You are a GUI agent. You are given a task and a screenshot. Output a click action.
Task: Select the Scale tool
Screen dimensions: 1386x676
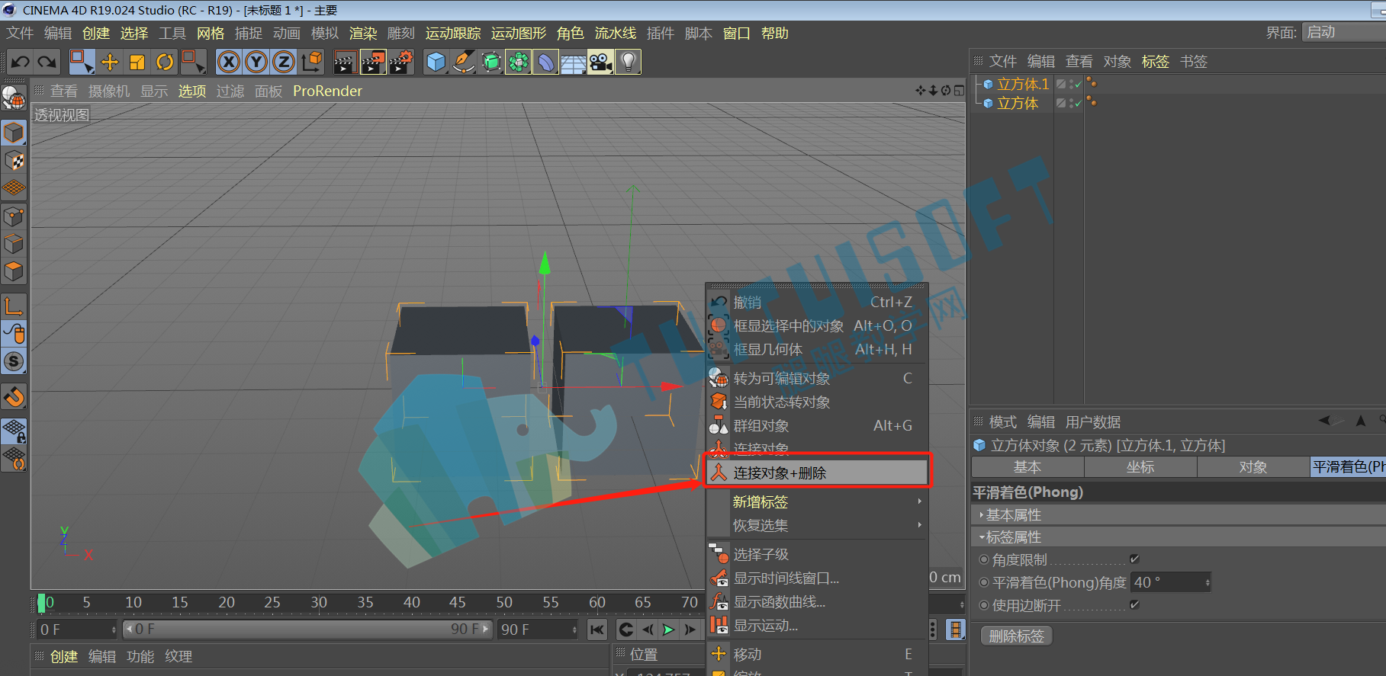coord(137,62)
